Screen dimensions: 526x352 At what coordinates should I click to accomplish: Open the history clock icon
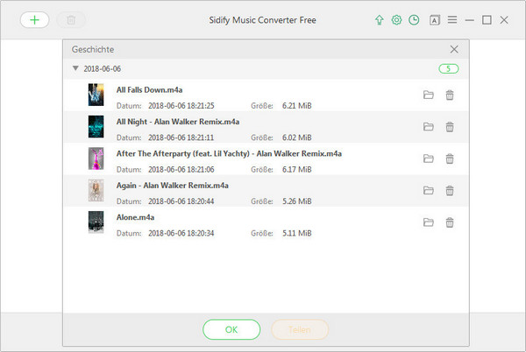click(414, 20)
